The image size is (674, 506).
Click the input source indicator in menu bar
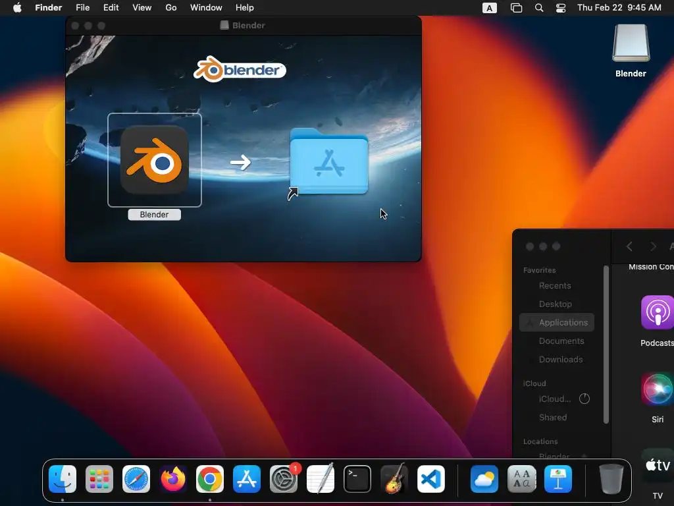[x=490, y=8]
